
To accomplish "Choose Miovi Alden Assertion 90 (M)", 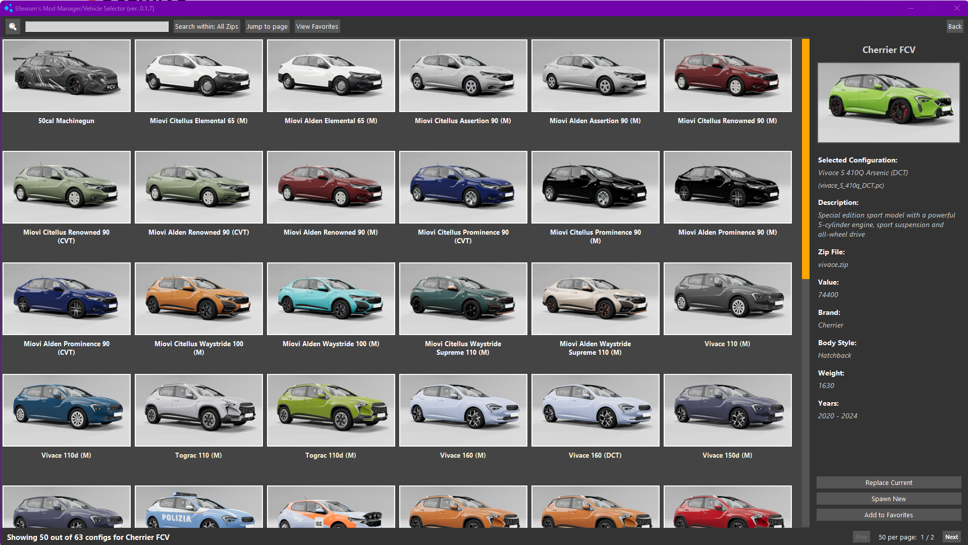I will (596, 76).
